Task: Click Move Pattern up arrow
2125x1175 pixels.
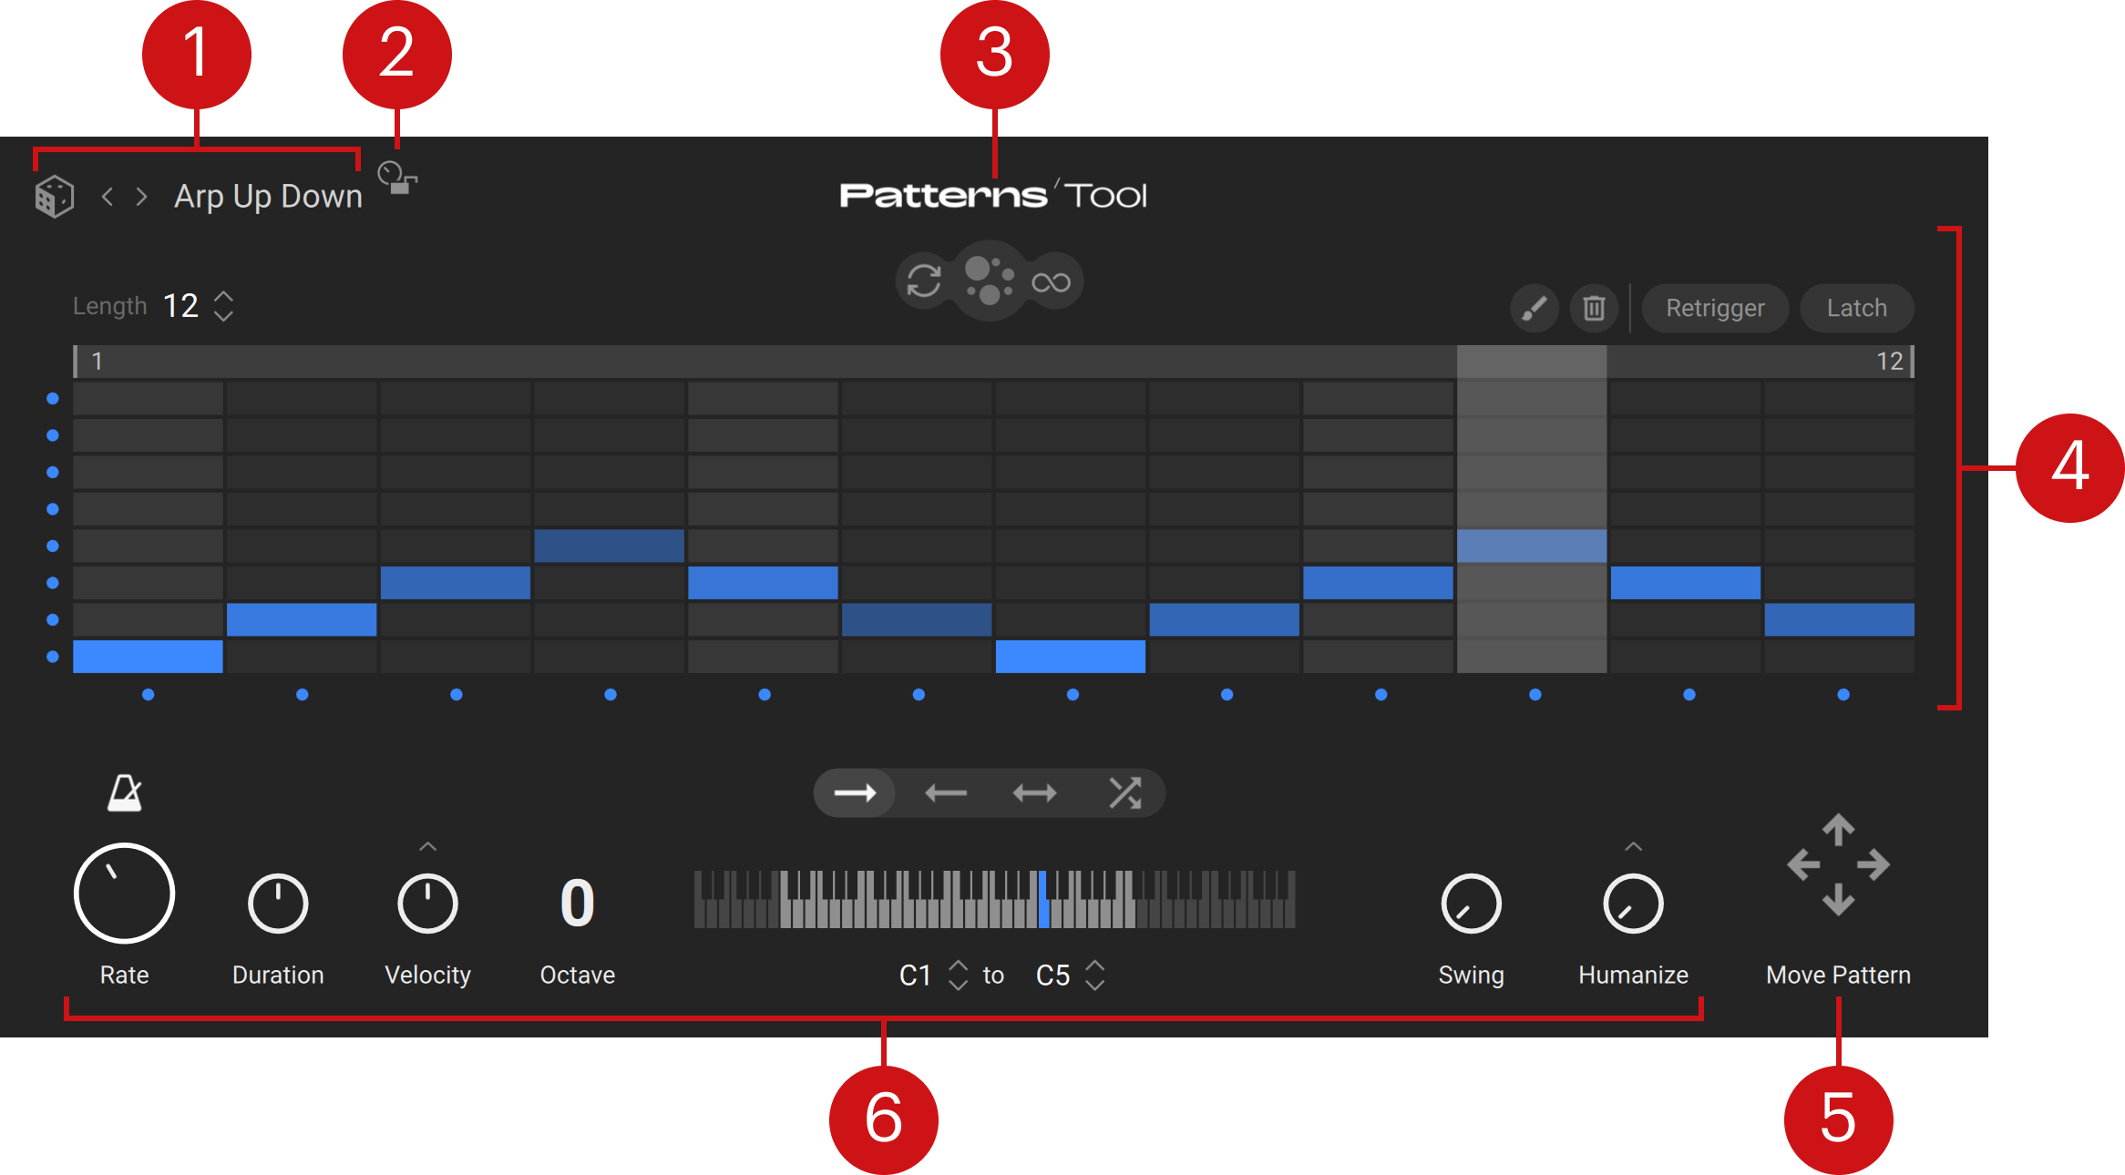Action: (x=1838, y=830)
